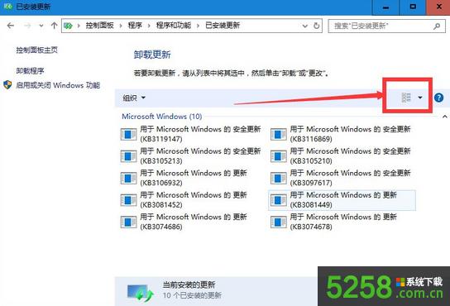Collapse the Microsoft Windows (10) group
Image resolution: width=450 pixels, height=306 pixels.
tap(444, 117)
